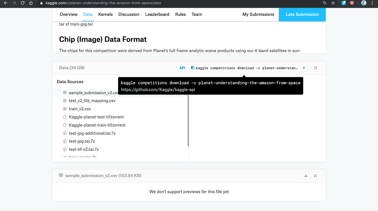Viewport: 378px width, 211px height.
Task: Click the bookmark star in the address bar
Action: pos(333,3)
